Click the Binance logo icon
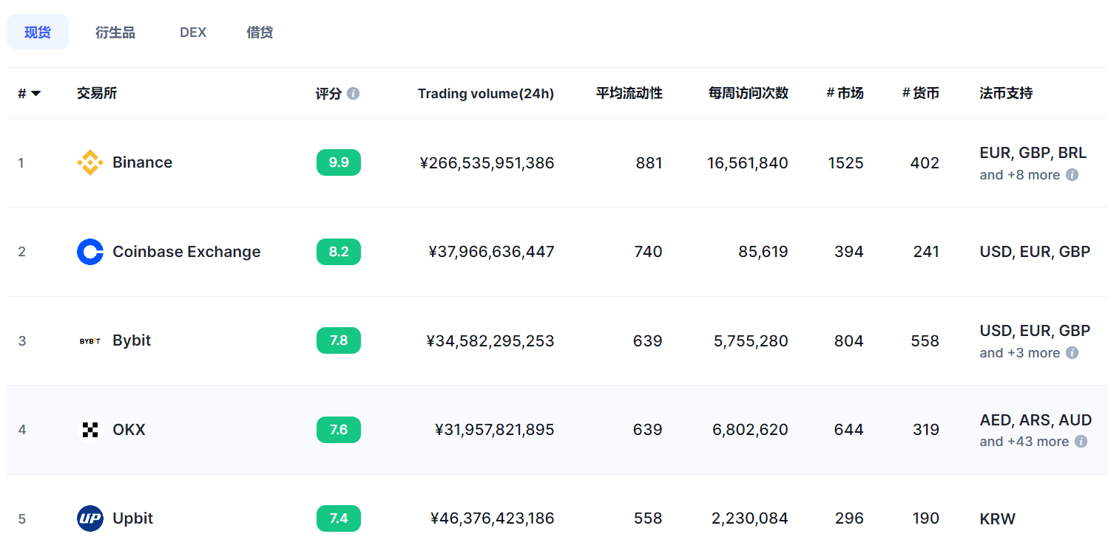Viewport: 1108px width, 548px height. [x=90, y=162]
